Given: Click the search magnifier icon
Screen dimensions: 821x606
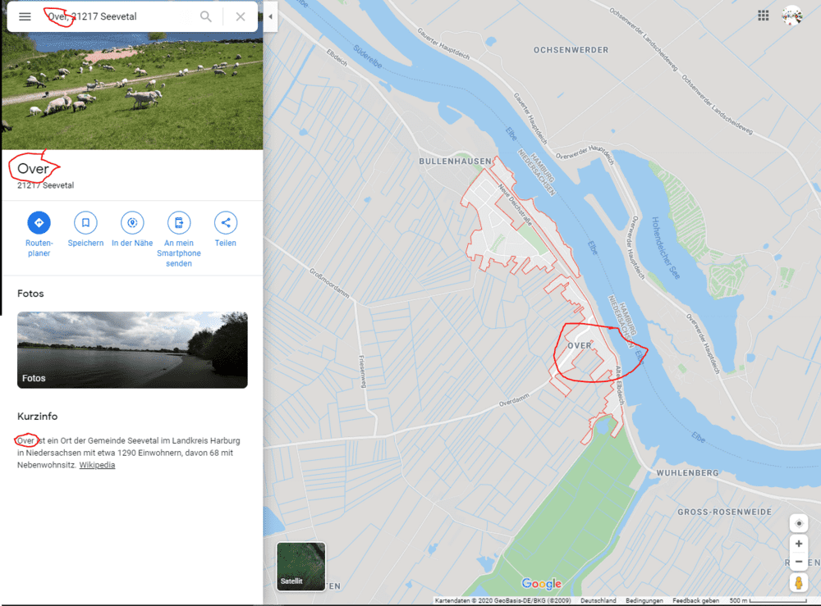Looking at the screenshot, I should point(206,16).
